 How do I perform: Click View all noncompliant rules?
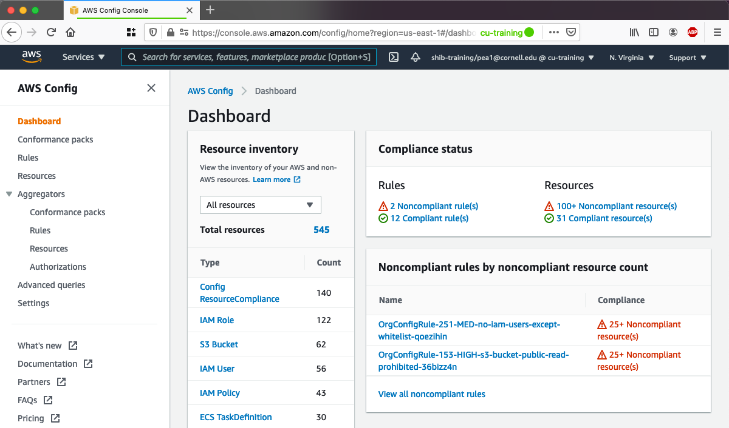432,394
